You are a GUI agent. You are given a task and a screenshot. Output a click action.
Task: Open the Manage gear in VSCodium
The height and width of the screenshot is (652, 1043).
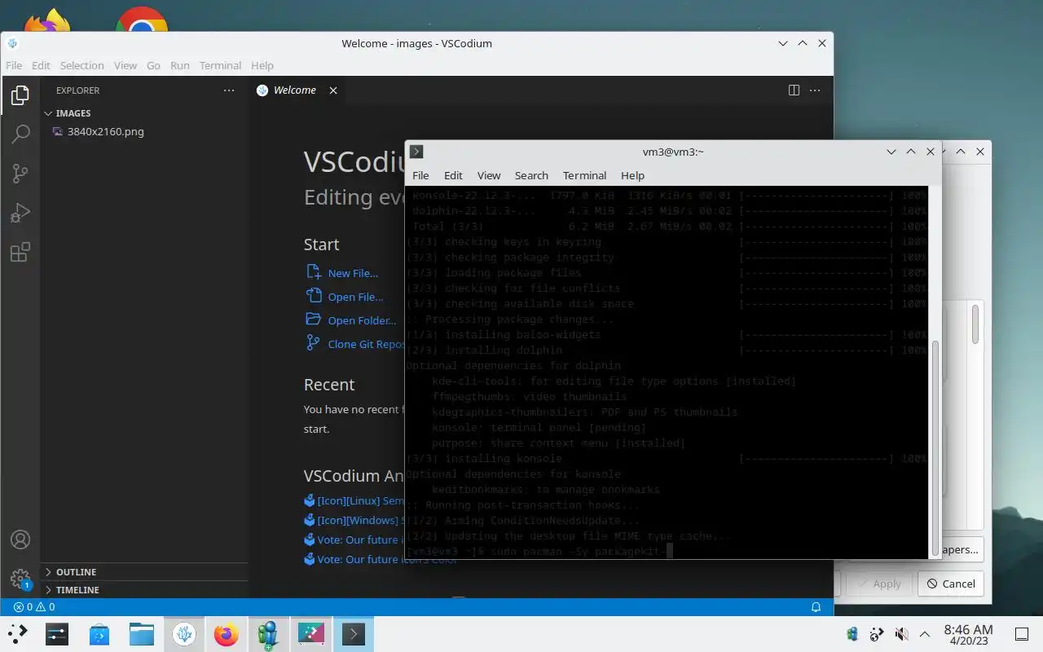tap(20, 579)
